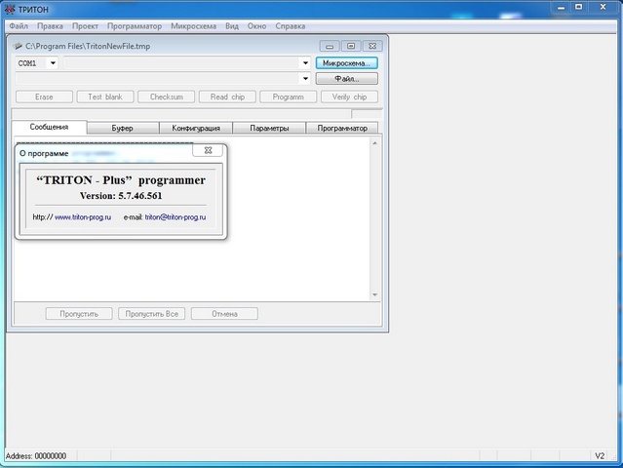Viewport: 623px width, 468px height.
Task: Click the TritonNewFile.tmp document icon
Action: coord(18,46)
